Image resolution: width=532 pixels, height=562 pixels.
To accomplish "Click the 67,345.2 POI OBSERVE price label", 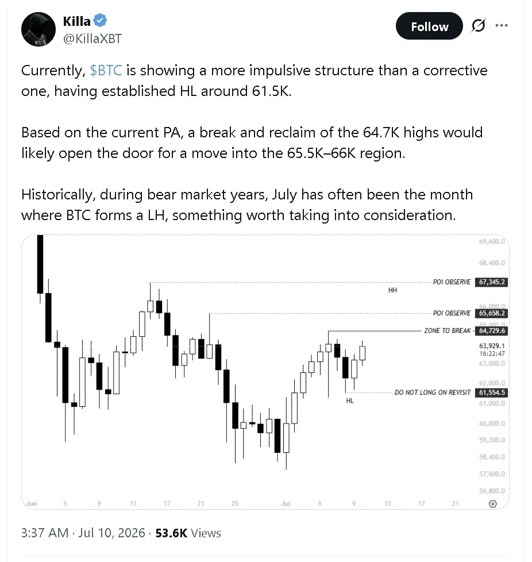I will (491, 282).
